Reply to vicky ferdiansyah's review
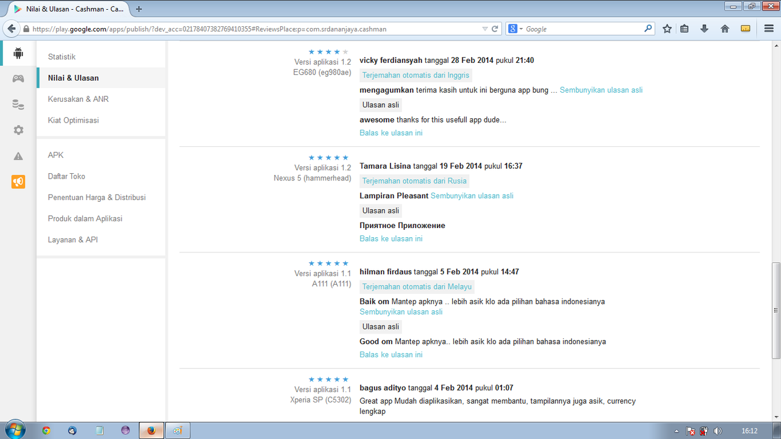781x439 pixels. (391, 133)
